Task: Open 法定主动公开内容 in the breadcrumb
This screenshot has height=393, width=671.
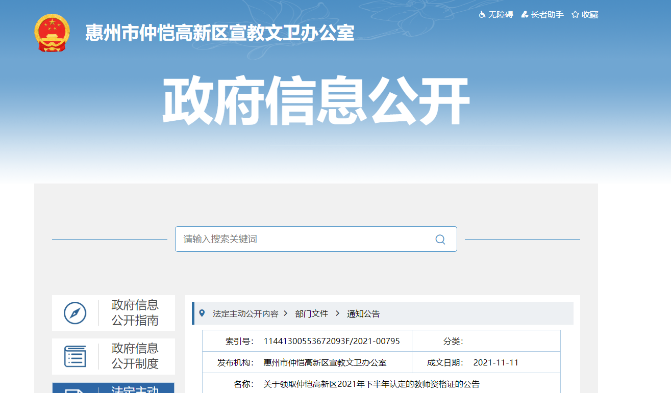Action: click(245, 313)
